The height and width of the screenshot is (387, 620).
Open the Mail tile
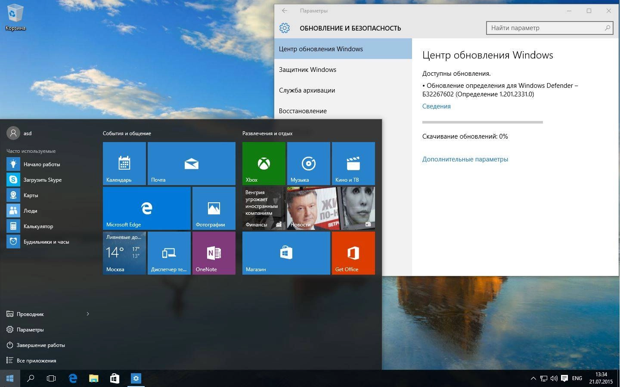click(192, 164)
